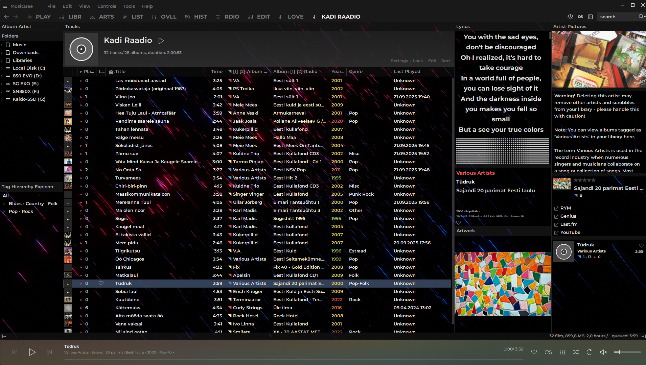
Task: Open playlist Settings
Action: pos(399,61)
